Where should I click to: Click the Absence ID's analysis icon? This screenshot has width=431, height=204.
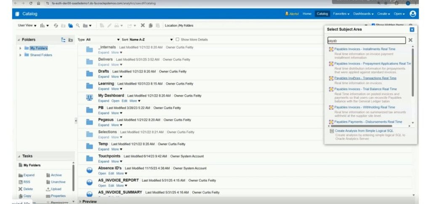(x=90, y=170)
